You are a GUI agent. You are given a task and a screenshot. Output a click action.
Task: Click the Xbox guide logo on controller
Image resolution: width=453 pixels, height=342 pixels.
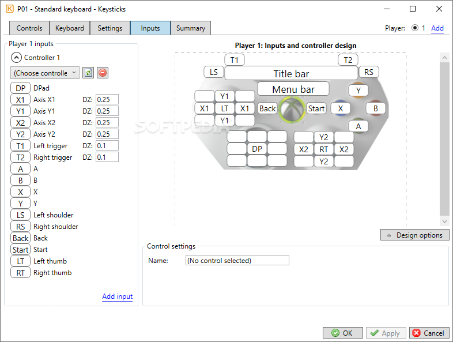[x=292, y=110]
